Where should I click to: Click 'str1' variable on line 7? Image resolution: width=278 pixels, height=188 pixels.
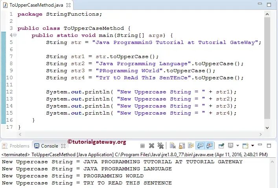(77, 57)
